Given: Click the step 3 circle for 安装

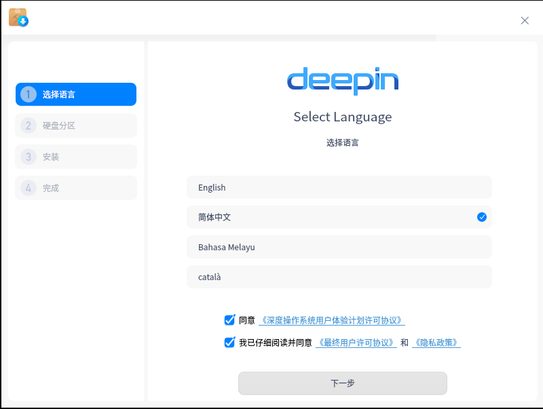Looking at the screenshot, I should tap(28, 157).
